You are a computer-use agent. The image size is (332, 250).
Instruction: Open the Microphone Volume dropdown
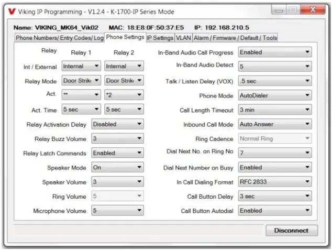pyautogui.click(x=117, y=210)
